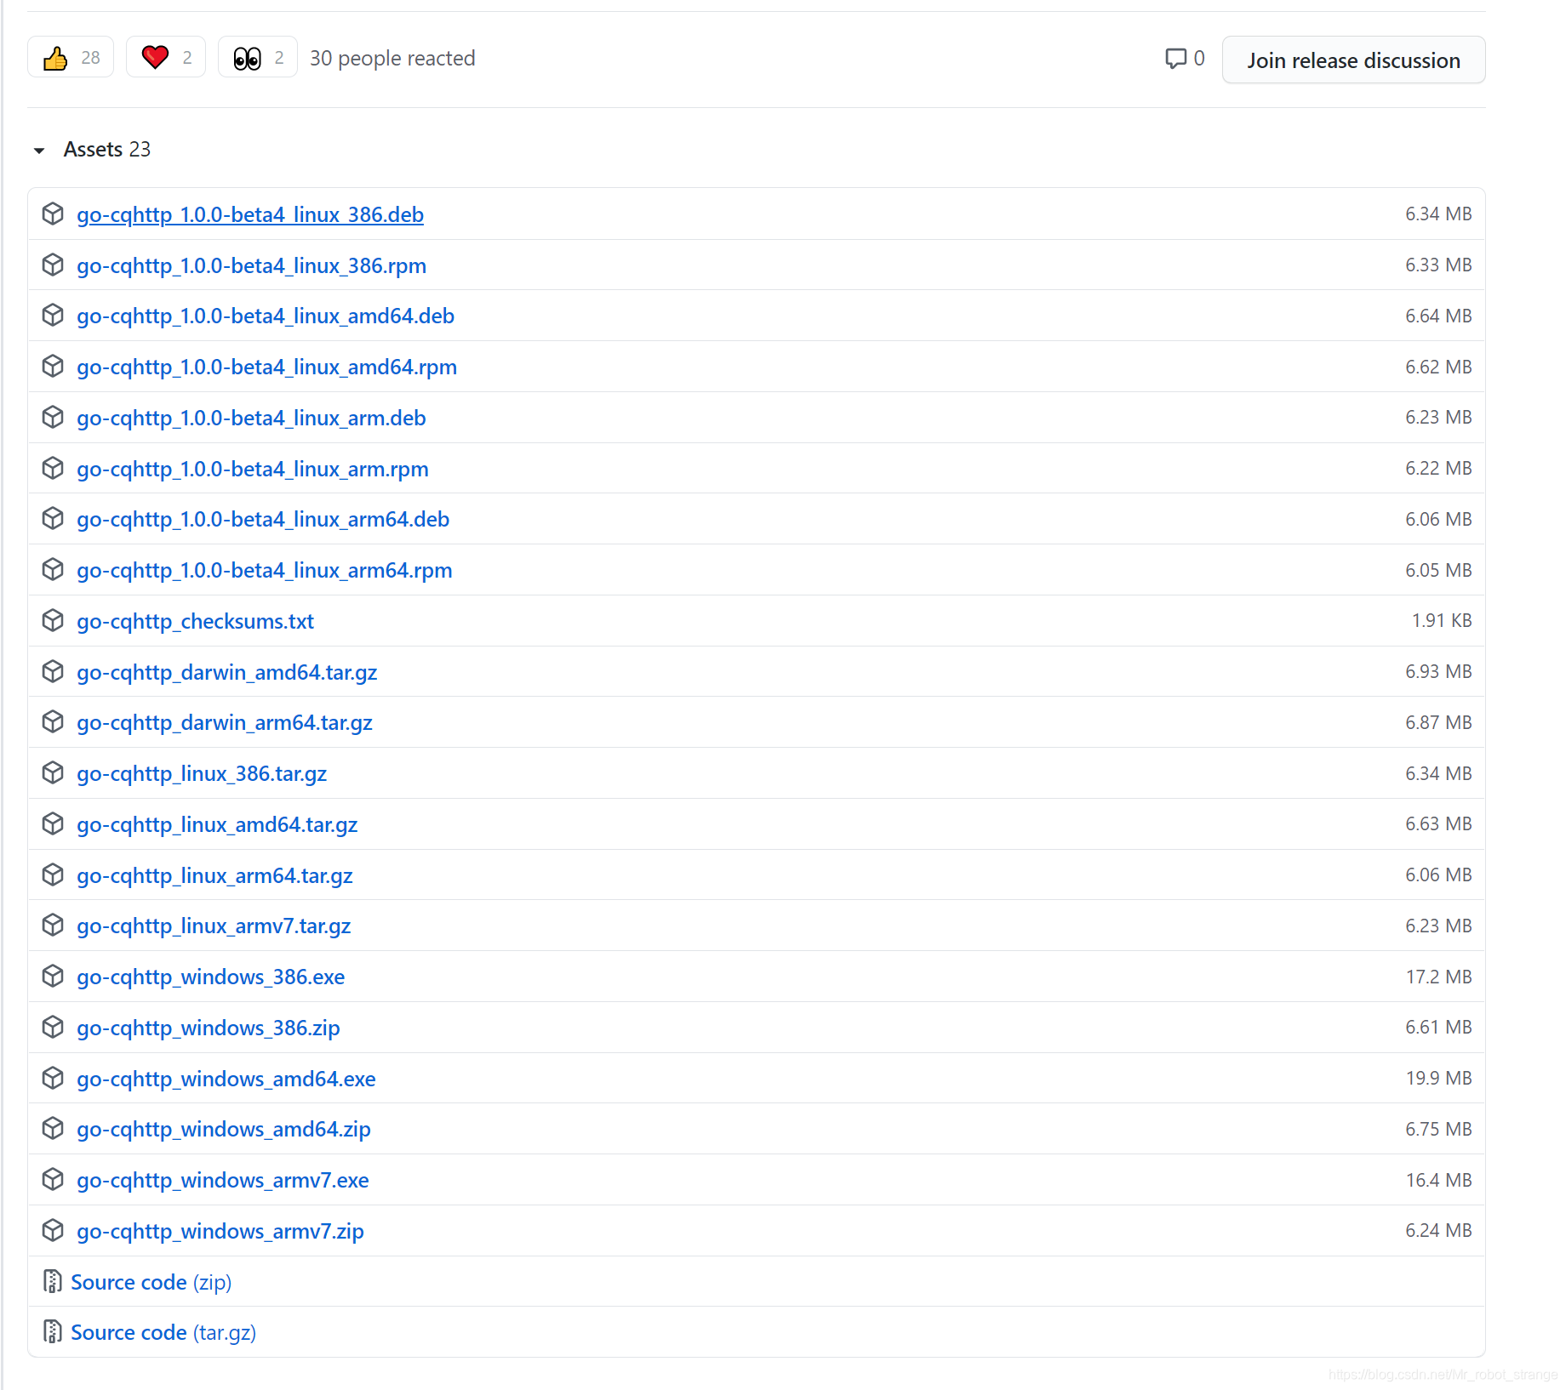Download go-cqhttp_linux_386.tar.gz
Screen dimensions: 1566x1390
pos(202,773)
